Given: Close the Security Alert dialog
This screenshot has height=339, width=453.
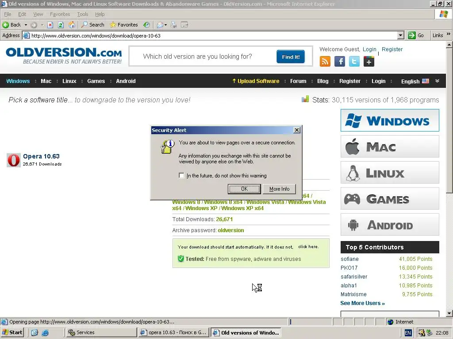Looking at the screenshot, I should click(x=297, y=130).
